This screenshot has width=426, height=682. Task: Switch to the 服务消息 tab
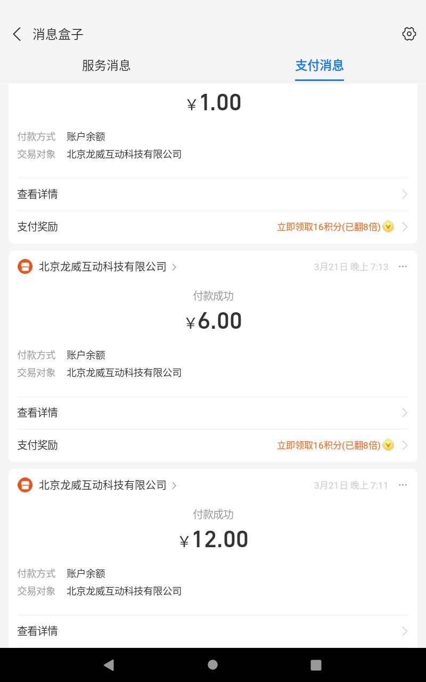(106, 66)
